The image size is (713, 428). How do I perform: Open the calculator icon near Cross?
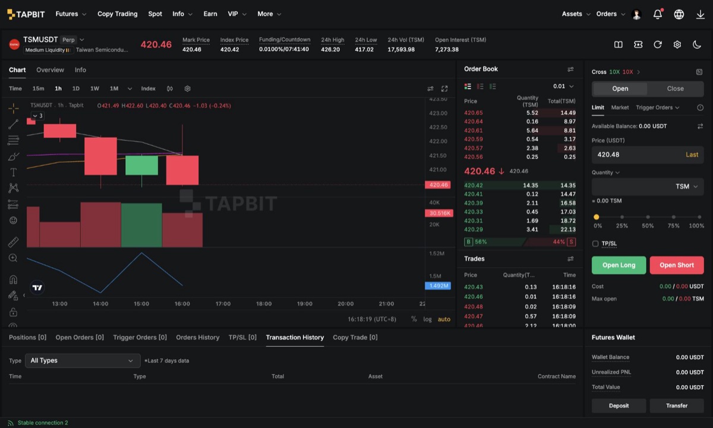pyautogui.click(x=699, y=72)
